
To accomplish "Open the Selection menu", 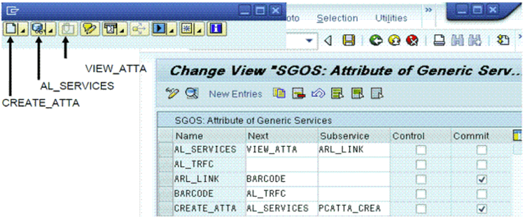I will (337, 18).
